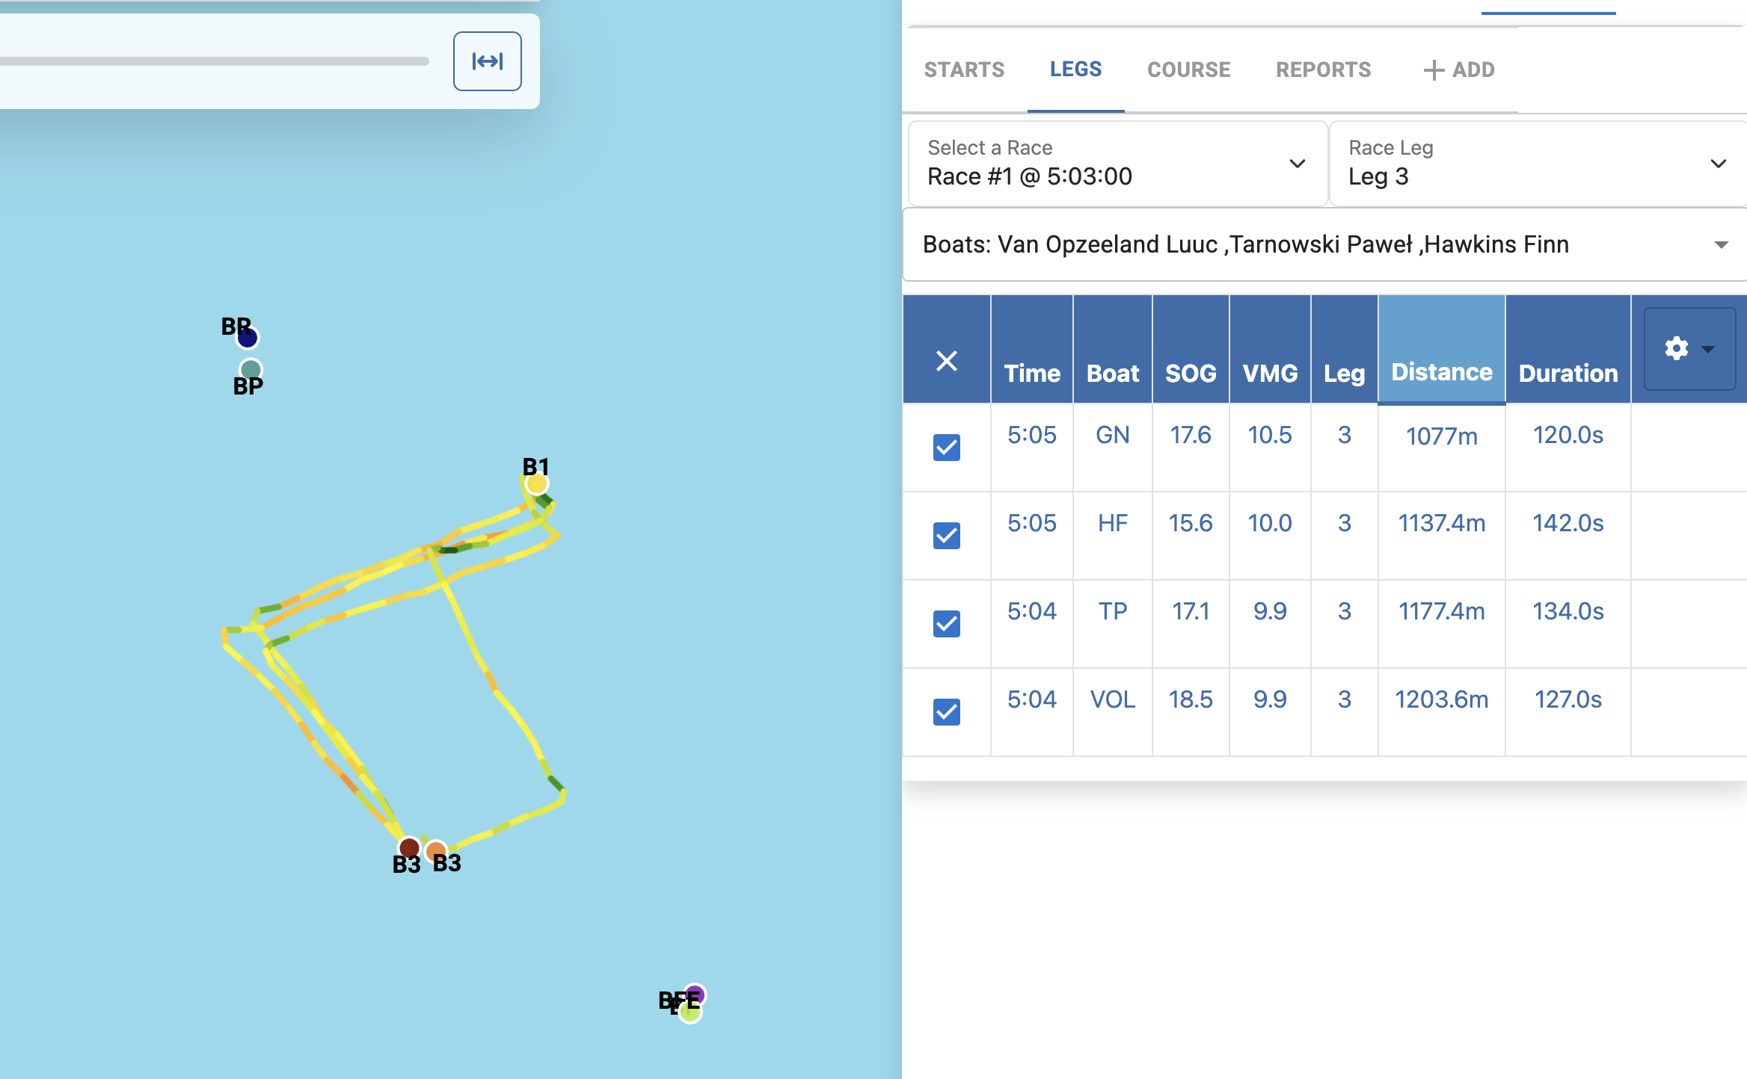
Task: Click the dark blue BR mark
Action: (x=248, y=338)
